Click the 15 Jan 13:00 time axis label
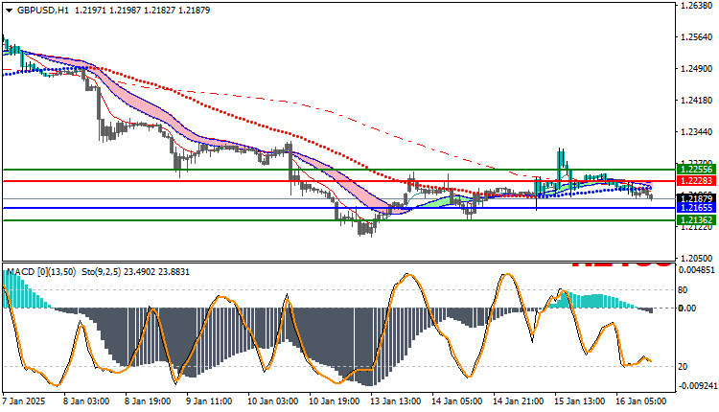Screen dimensions: 719x412 click(580, 401)
